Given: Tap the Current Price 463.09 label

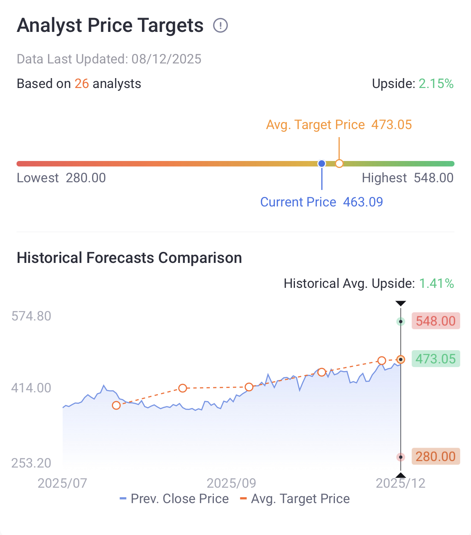Looking at the screenshot, I should pyautogui.click(x=322, y=202).
